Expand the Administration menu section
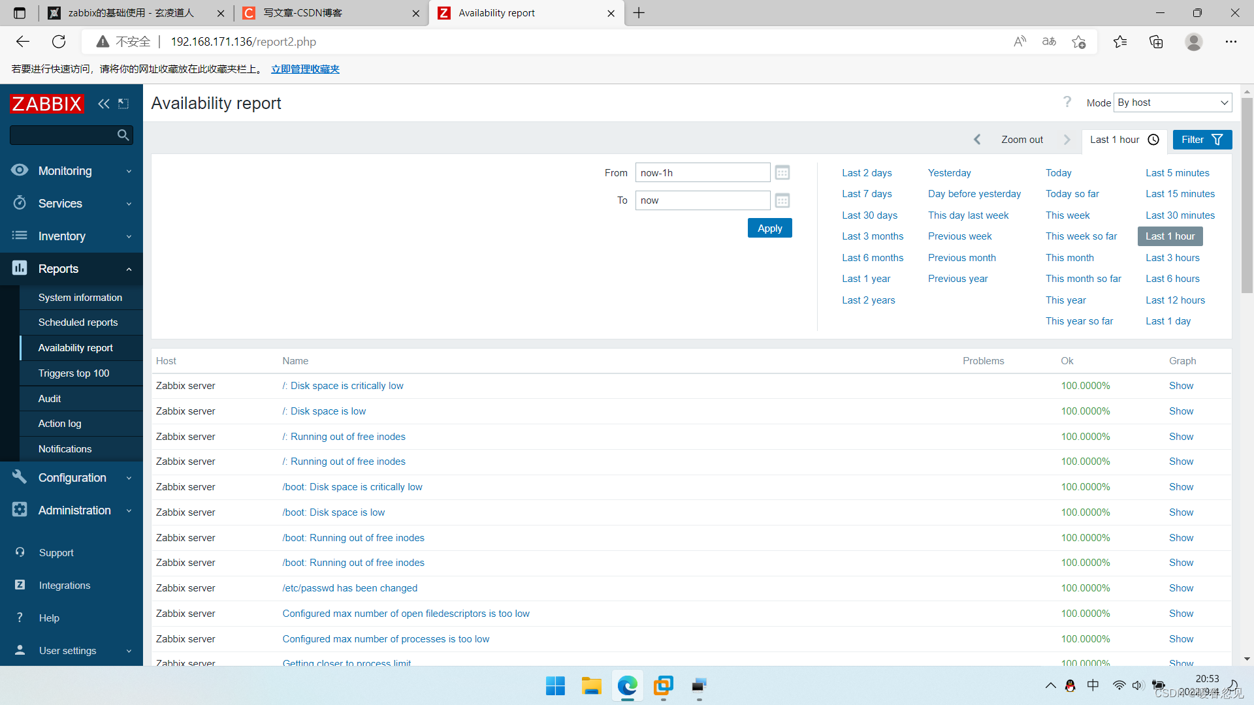The height and width of the screenshot is (705, 1254). (72, 510)
